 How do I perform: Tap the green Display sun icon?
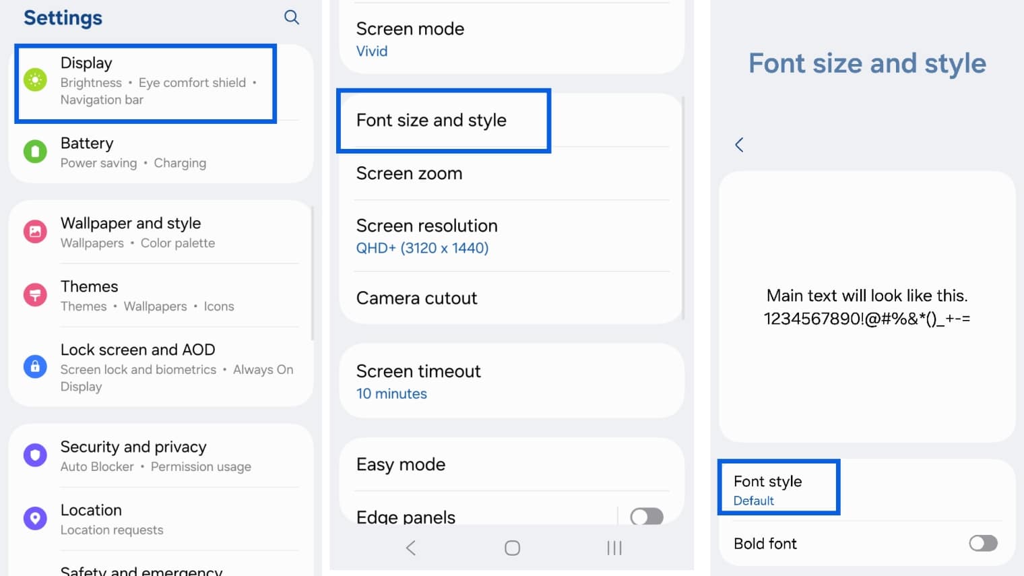coord(35,80)
